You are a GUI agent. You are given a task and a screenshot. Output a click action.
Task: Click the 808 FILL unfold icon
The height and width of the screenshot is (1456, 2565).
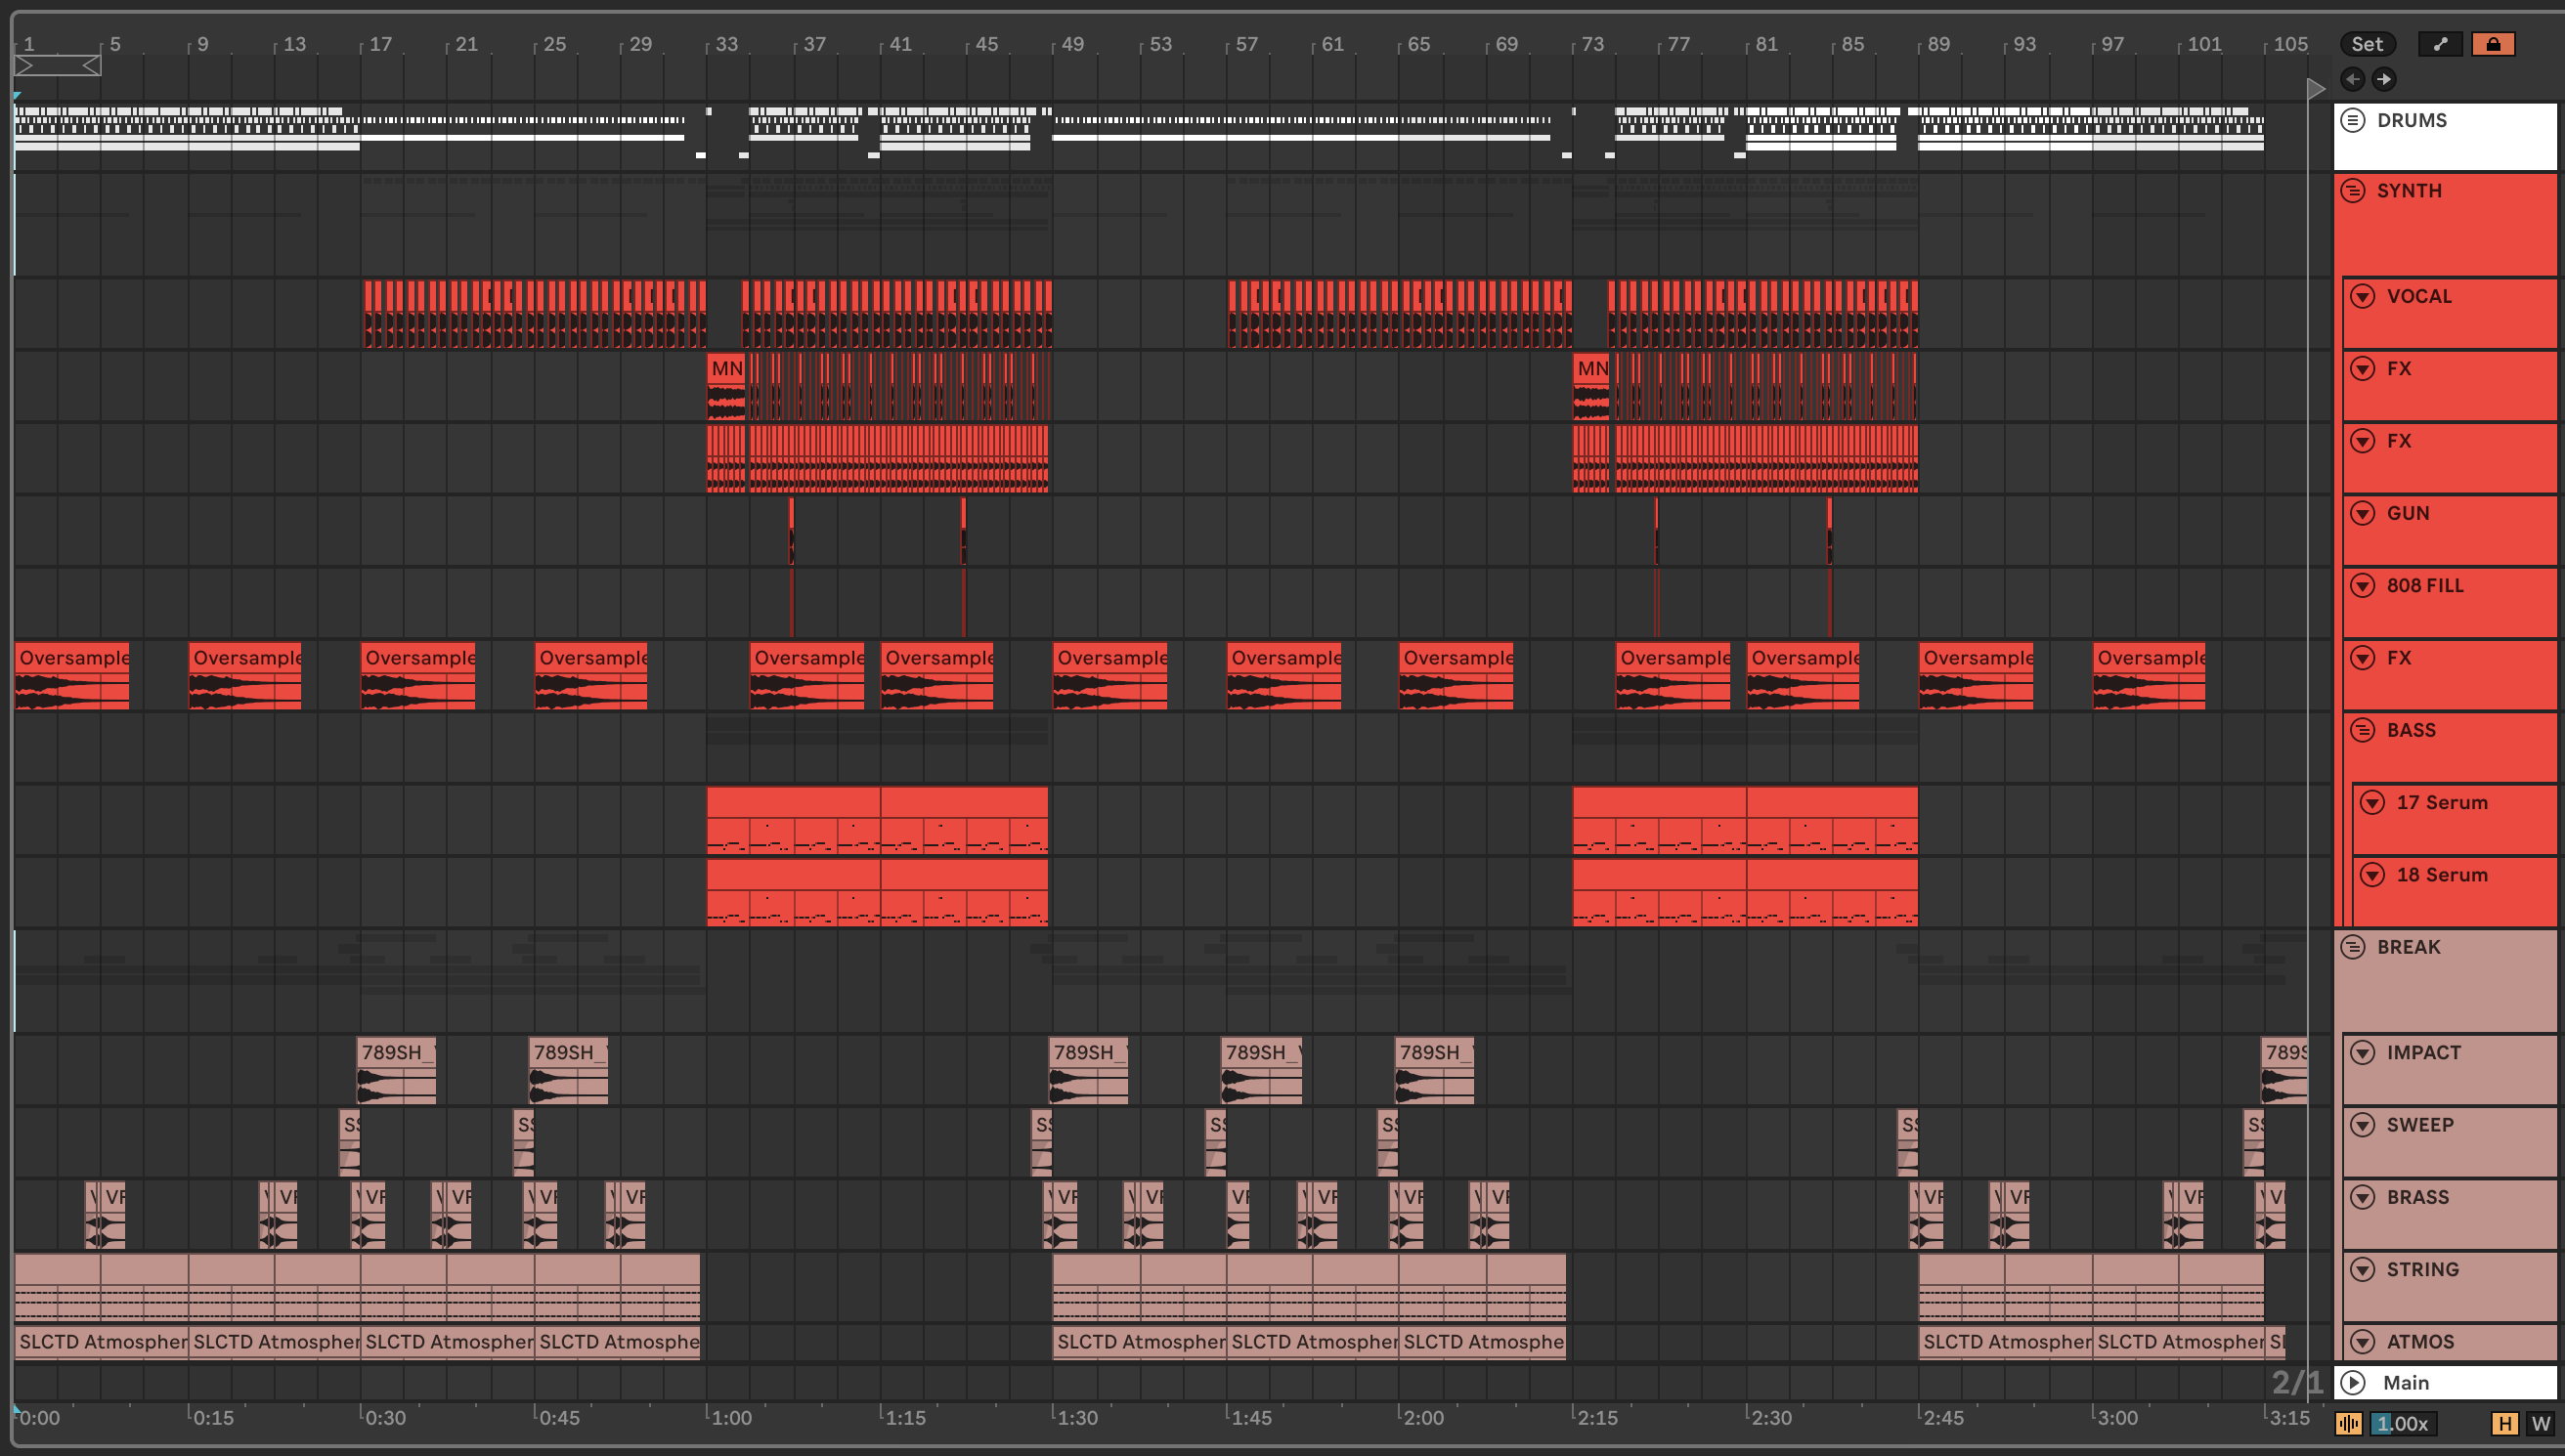[x=2363, y=585]
